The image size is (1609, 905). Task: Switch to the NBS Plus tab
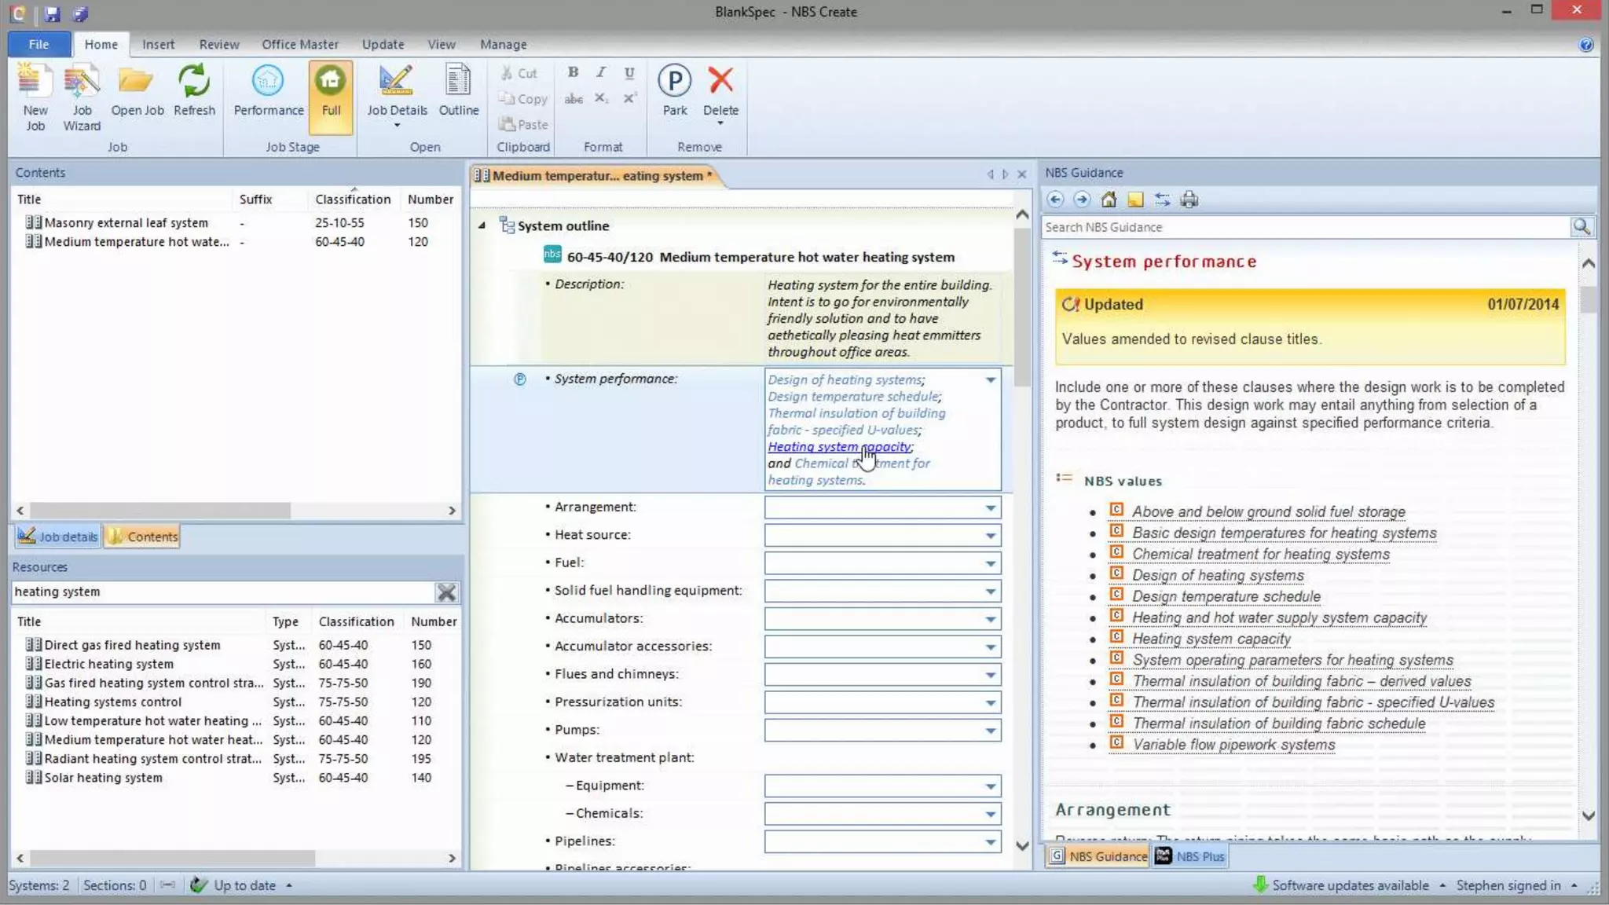[x=1189, y=856]
